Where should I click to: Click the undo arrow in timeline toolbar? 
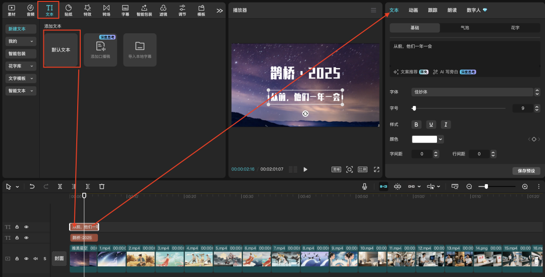click(32, 187)
